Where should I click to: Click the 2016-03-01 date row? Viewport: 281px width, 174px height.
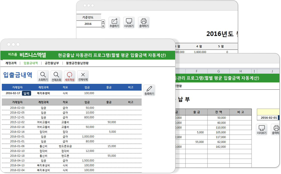(x=17, y=137)
